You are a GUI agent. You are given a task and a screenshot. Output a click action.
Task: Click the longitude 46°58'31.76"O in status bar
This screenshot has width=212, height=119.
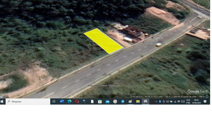[151, 97]
